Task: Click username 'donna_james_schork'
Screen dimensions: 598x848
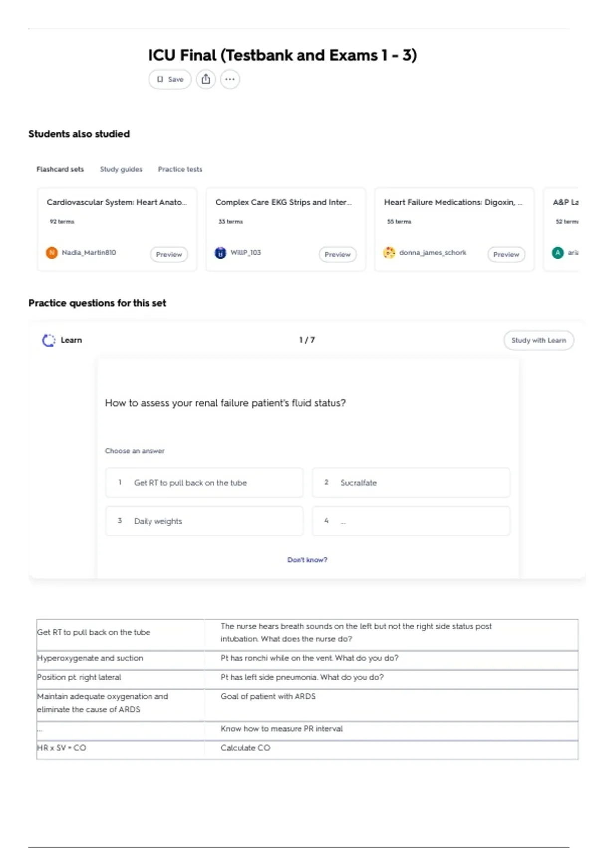Action: click(x=433, y=253)
